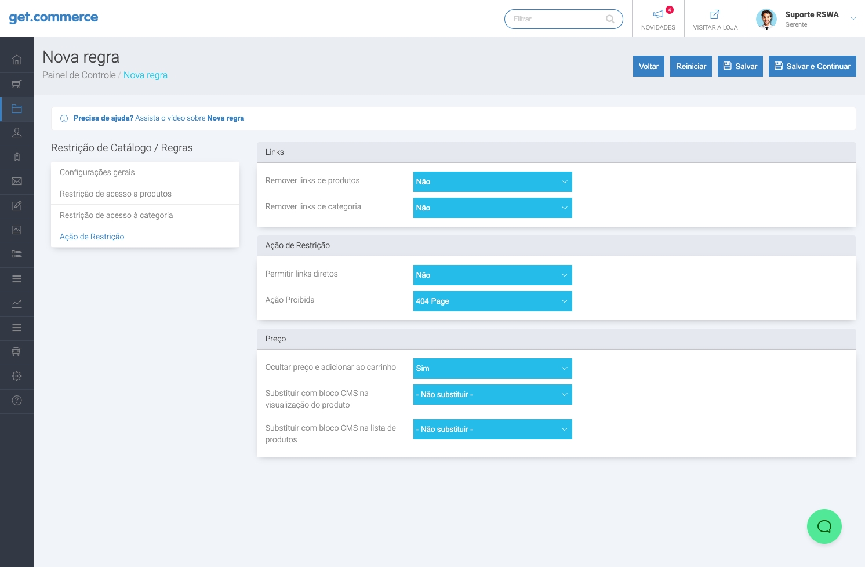Expand the Remover links de produtos dropdown
Viewport: 865px width, 567px height.
point(492,181)
